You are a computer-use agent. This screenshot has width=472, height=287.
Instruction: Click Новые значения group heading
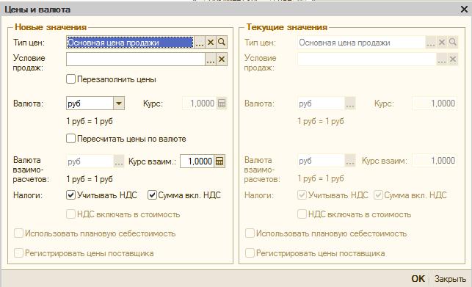pyautogui.click(x=51, y=27)
